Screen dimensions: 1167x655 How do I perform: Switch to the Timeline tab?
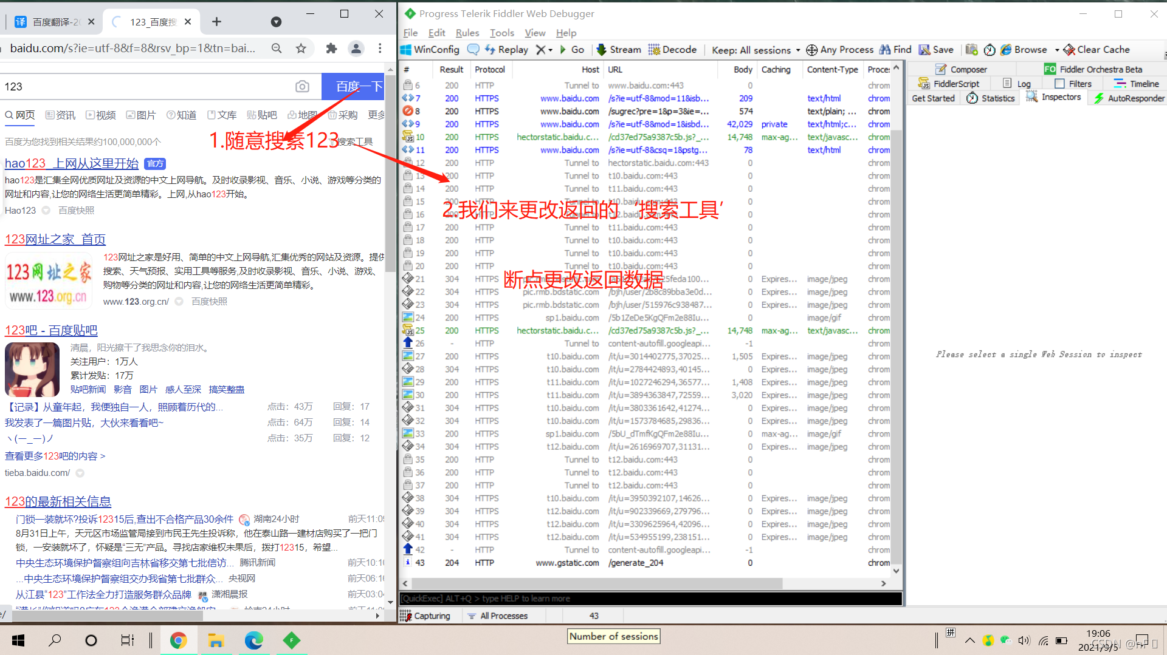1136,84
